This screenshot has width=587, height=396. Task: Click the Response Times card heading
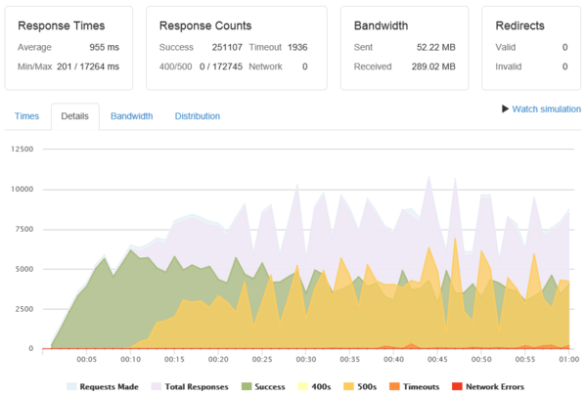click(x=62, y=25)
